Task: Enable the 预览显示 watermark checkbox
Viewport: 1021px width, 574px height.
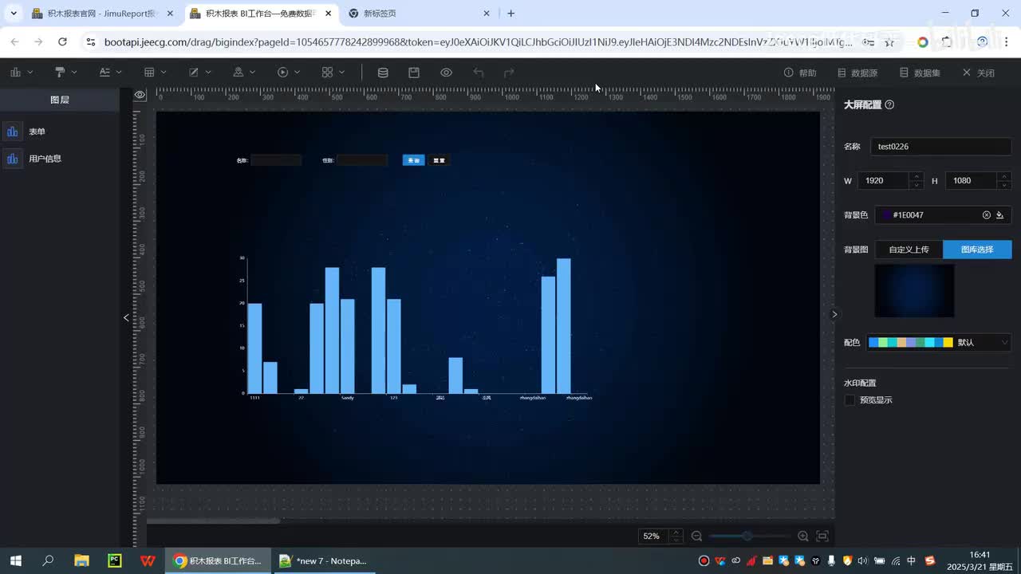Action: (850, 400)
